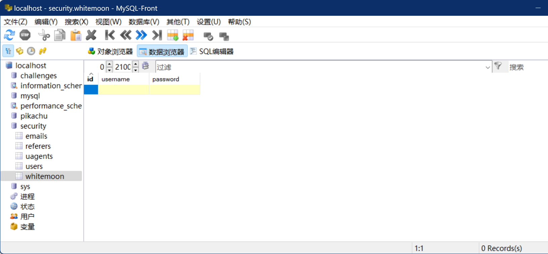Toggle the navigator tree view button
The height and width of the screenshot is (254, 548).
pos(8,51)
